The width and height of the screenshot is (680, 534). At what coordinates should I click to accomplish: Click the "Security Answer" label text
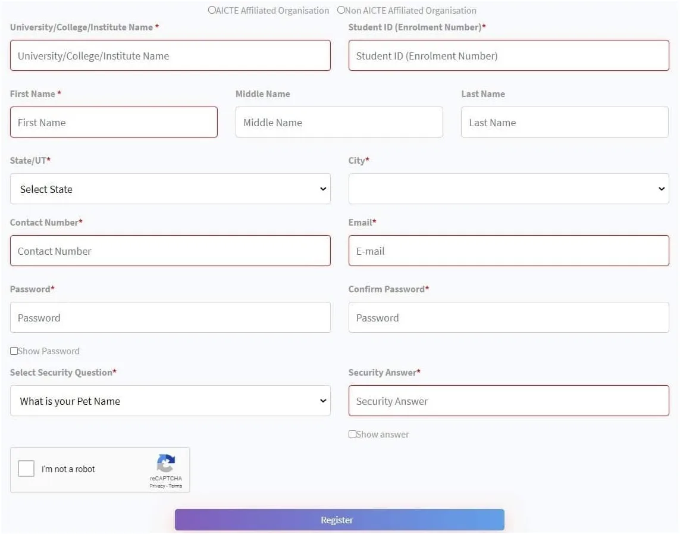point(384,373)
